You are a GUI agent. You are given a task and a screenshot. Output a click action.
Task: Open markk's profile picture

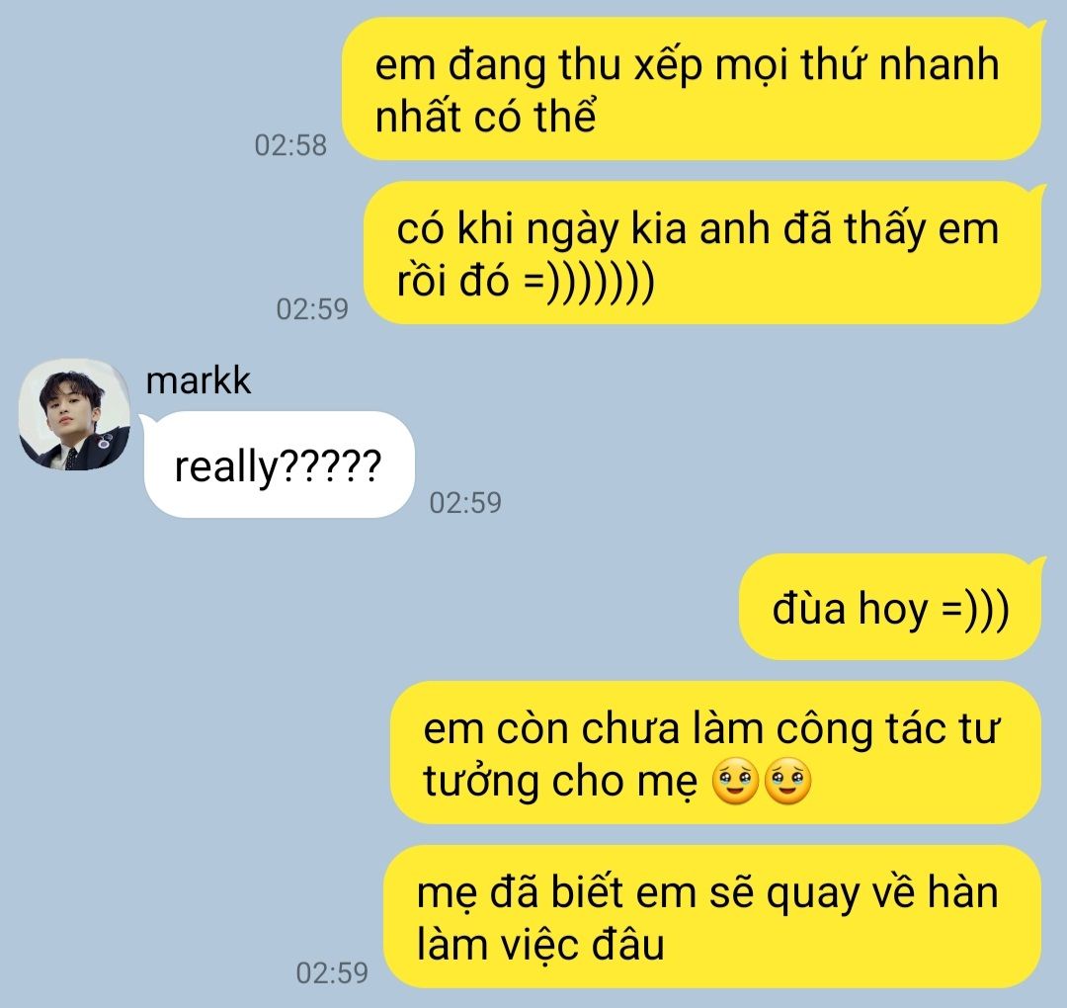[74, 414]
